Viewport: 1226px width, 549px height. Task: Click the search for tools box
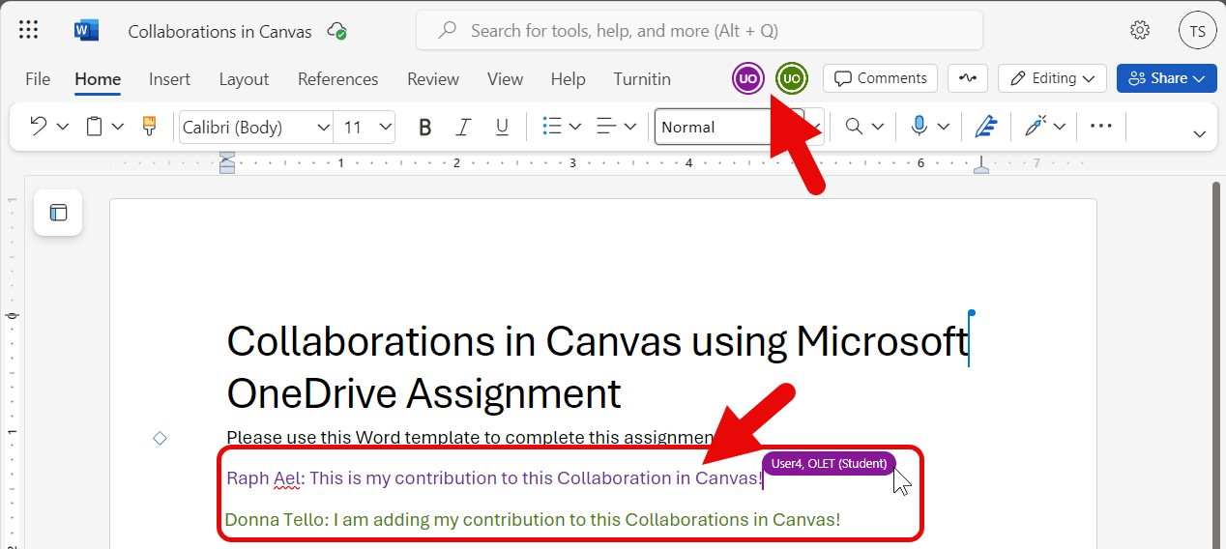pyautogui.click(x=699, y=31)
